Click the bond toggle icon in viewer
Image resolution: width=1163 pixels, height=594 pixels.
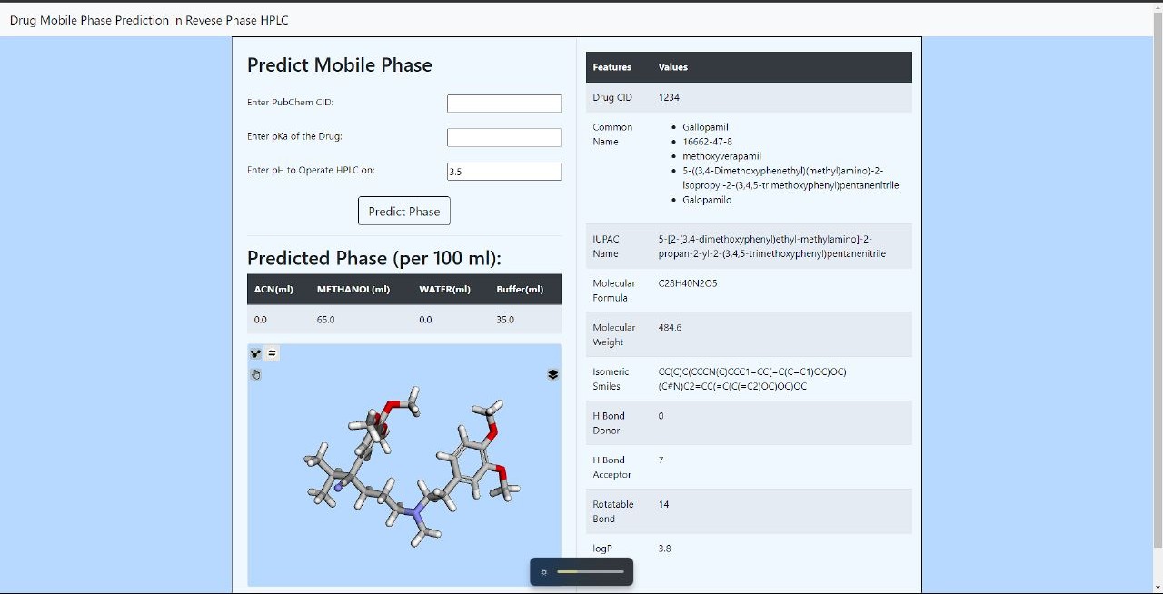point(272,354)
